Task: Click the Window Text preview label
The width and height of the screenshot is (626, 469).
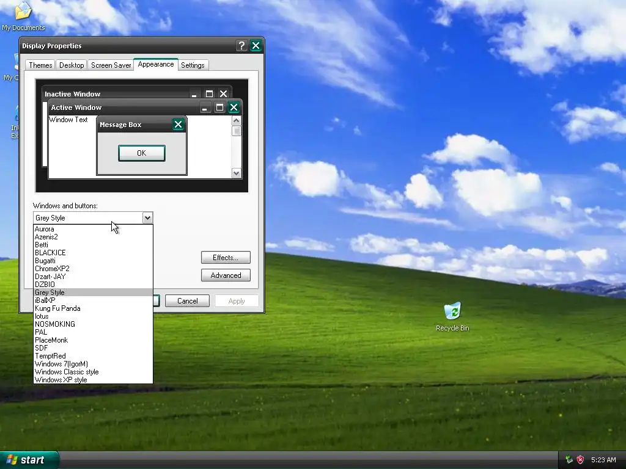Action: point(68,120)
